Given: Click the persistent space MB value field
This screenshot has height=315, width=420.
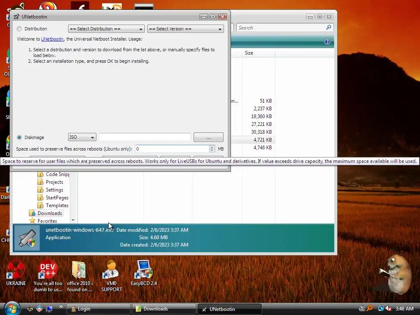Looking at the screenshot, I should click(x=172, y=149).
